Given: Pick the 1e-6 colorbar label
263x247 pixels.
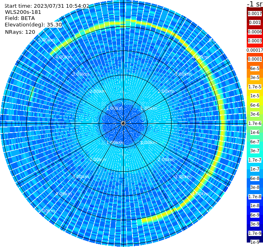Looking at the screenshot, I should point(255,132).
